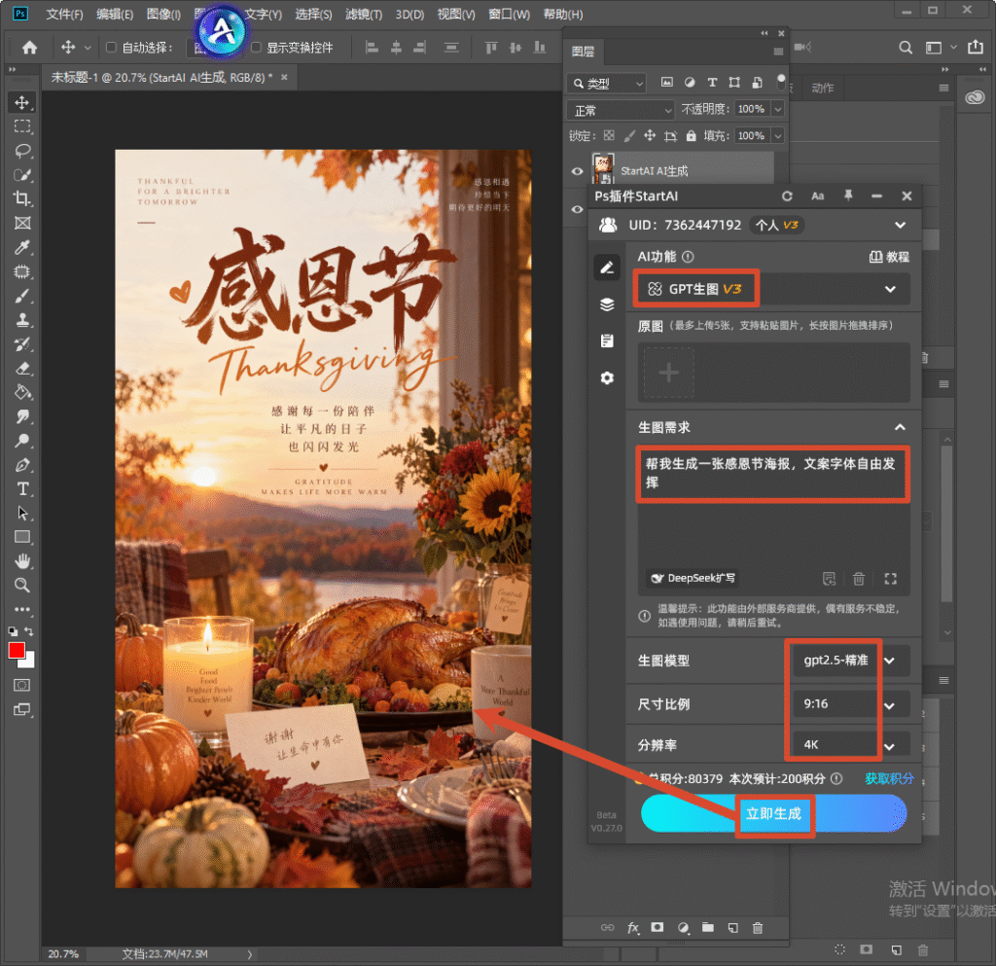
Task: Open the 正常 blend mode dropdown
Action: pyautogui.click(x=621, y=111)
